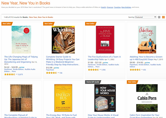The width and height of the screenshot is (166, 118).
Task: Expand star rating arrow for Tidying Up book
Action: point(16,74)
